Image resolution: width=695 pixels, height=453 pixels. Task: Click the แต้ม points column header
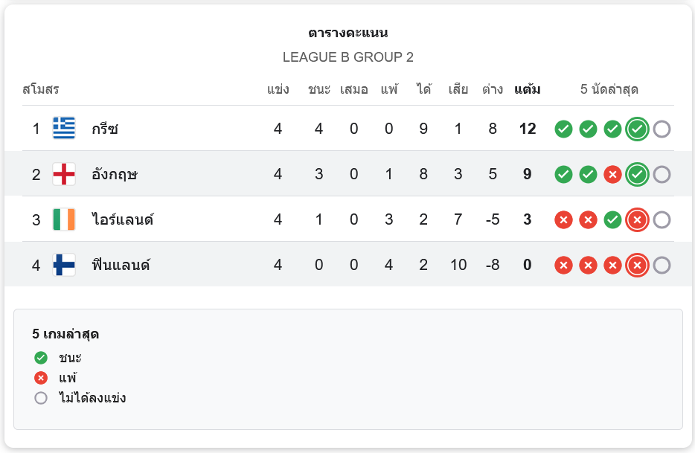pos(527,90)
